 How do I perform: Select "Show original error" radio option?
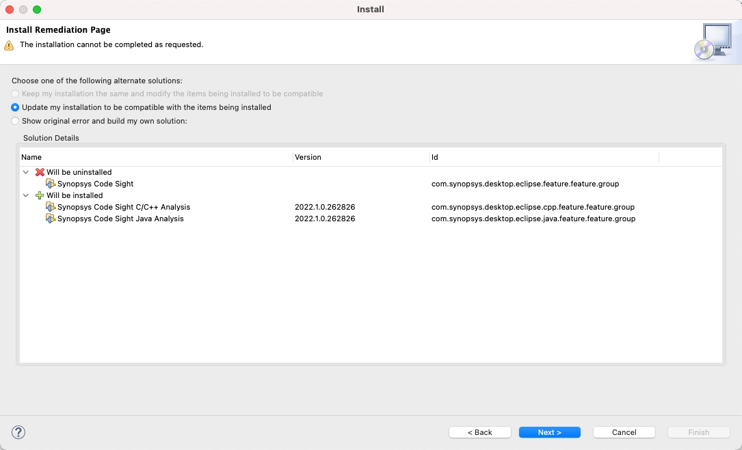15,121
